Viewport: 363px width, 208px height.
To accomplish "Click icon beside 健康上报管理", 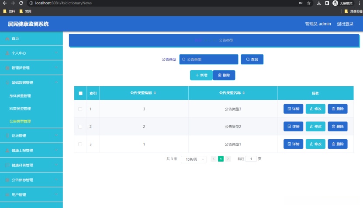I will click(7, 151).
